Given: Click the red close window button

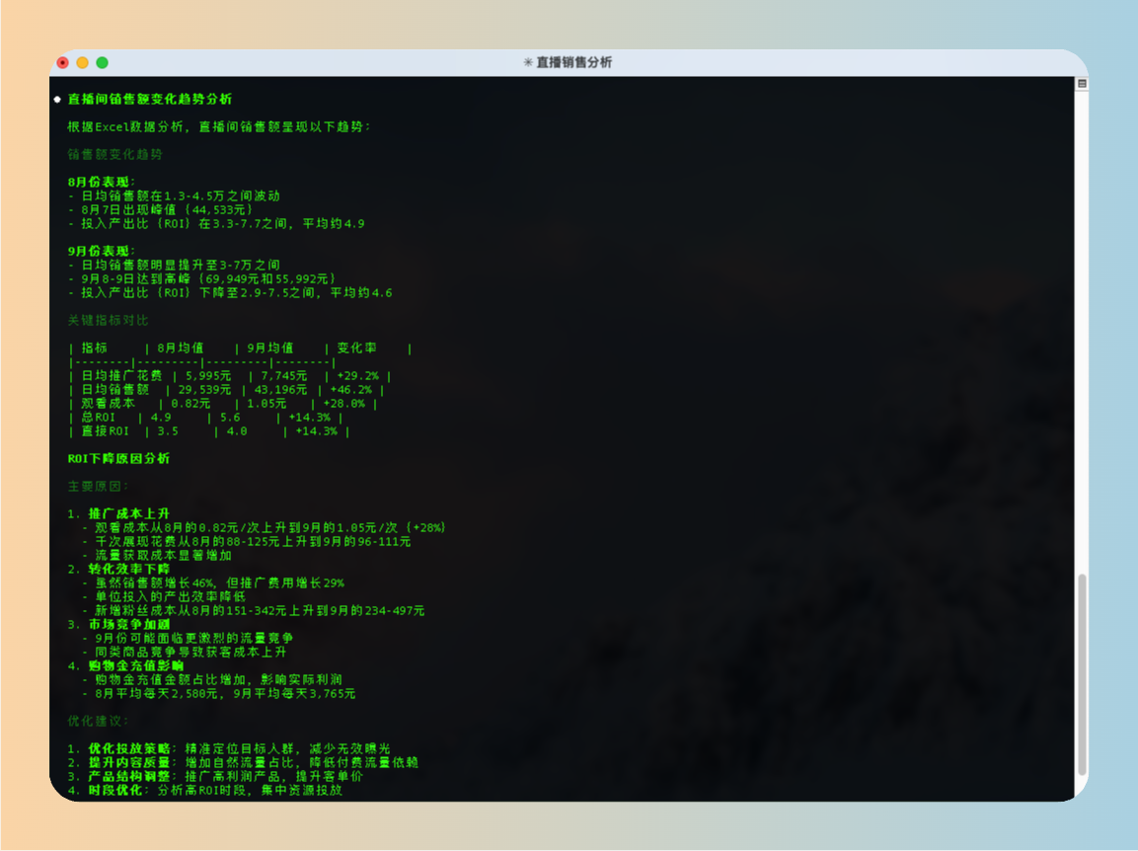Looking at the screenshot, I should click(x=63, y=62).
